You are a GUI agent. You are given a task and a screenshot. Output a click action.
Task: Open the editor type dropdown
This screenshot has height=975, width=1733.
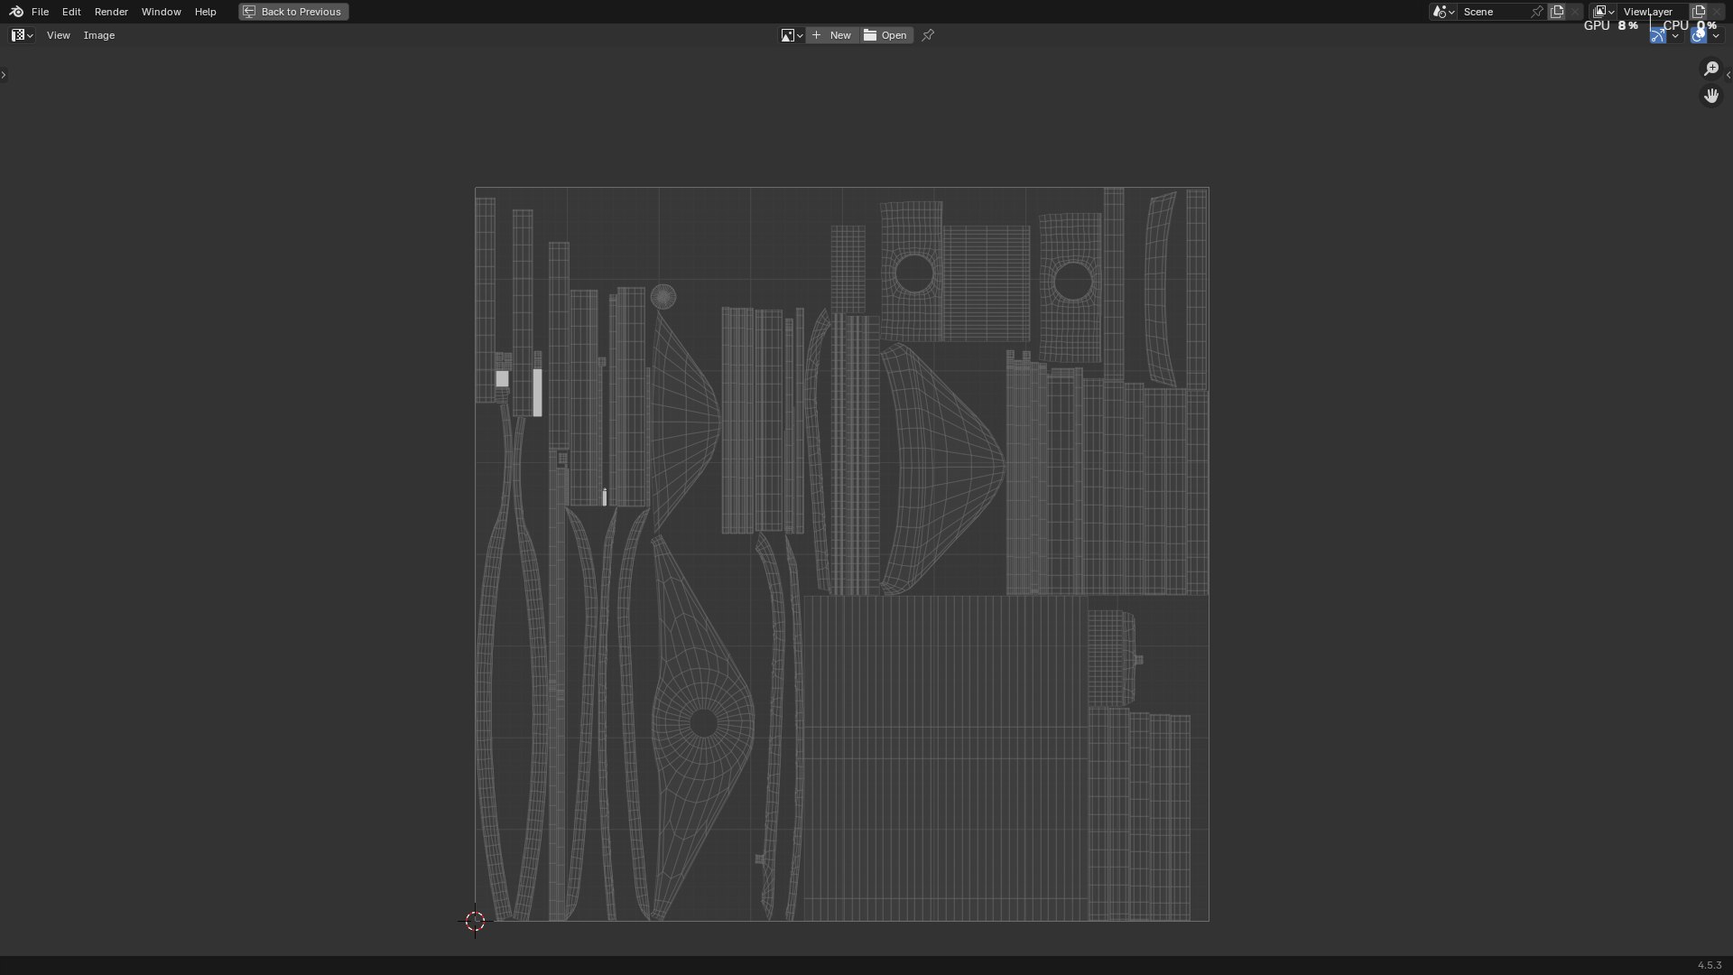point(22,35)
